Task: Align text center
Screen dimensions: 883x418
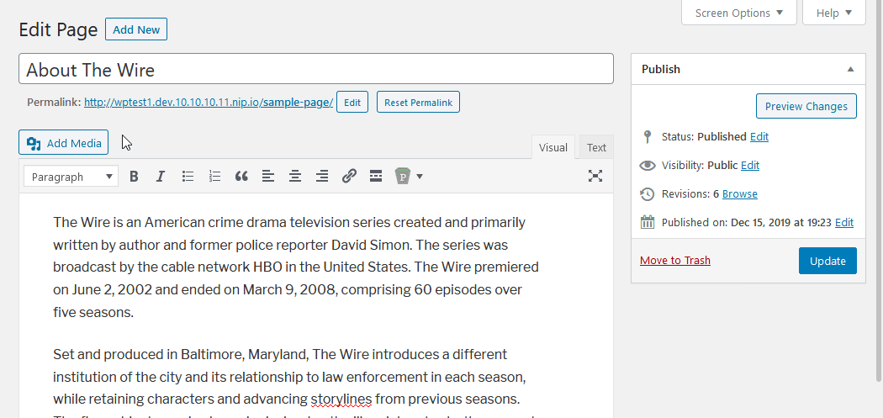Action: (294, 177)
